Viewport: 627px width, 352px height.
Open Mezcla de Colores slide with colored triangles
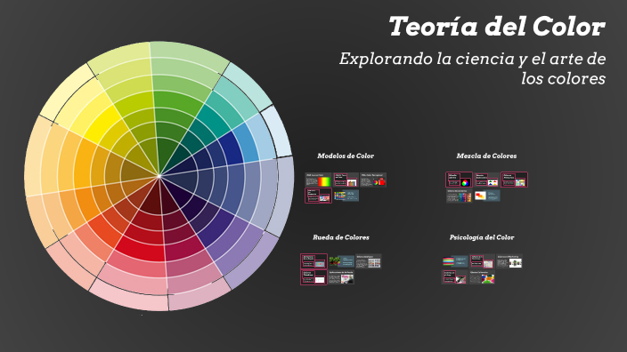tap(486, 180)
